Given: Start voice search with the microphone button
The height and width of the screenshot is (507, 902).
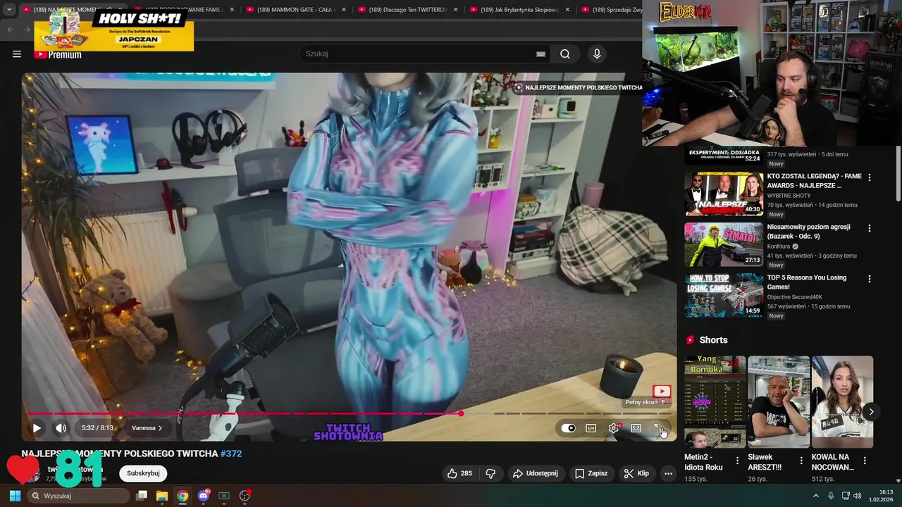Looking at the screenshot, I should [597, 54].
